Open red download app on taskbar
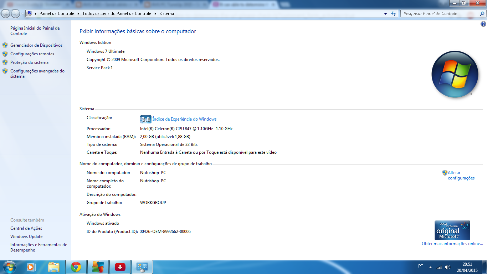 120,267
